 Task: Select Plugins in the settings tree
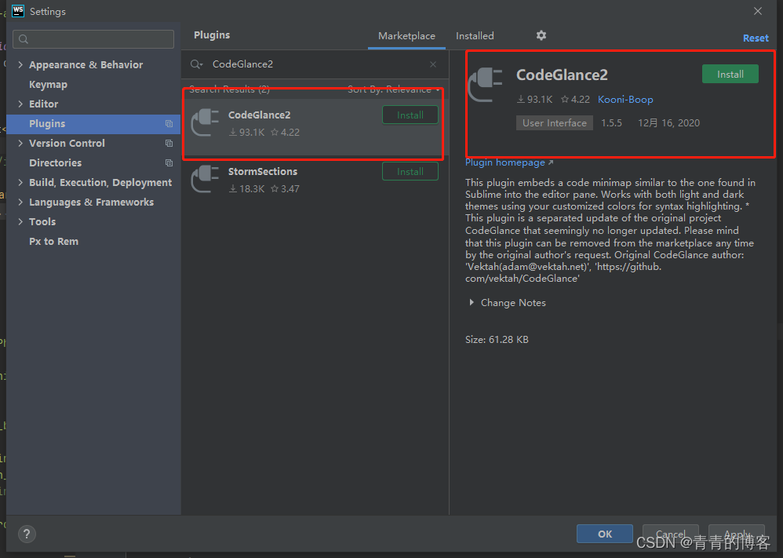pos(93,124)
